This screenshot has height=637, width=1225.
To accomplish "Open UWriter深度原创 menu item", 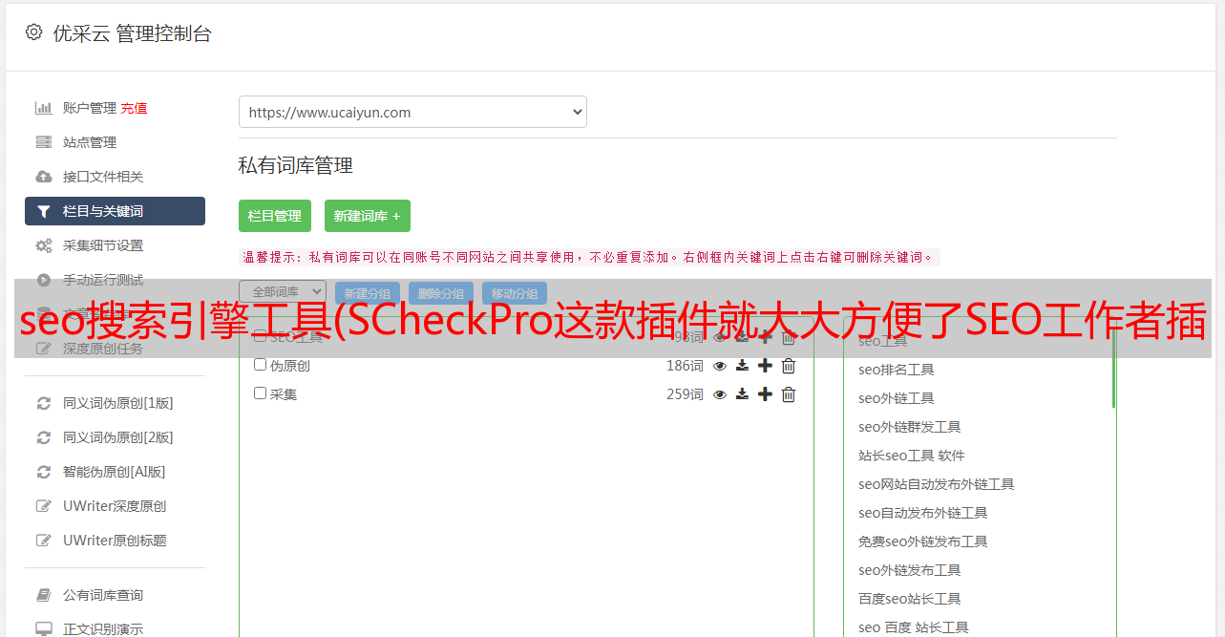I will [115, 506].
